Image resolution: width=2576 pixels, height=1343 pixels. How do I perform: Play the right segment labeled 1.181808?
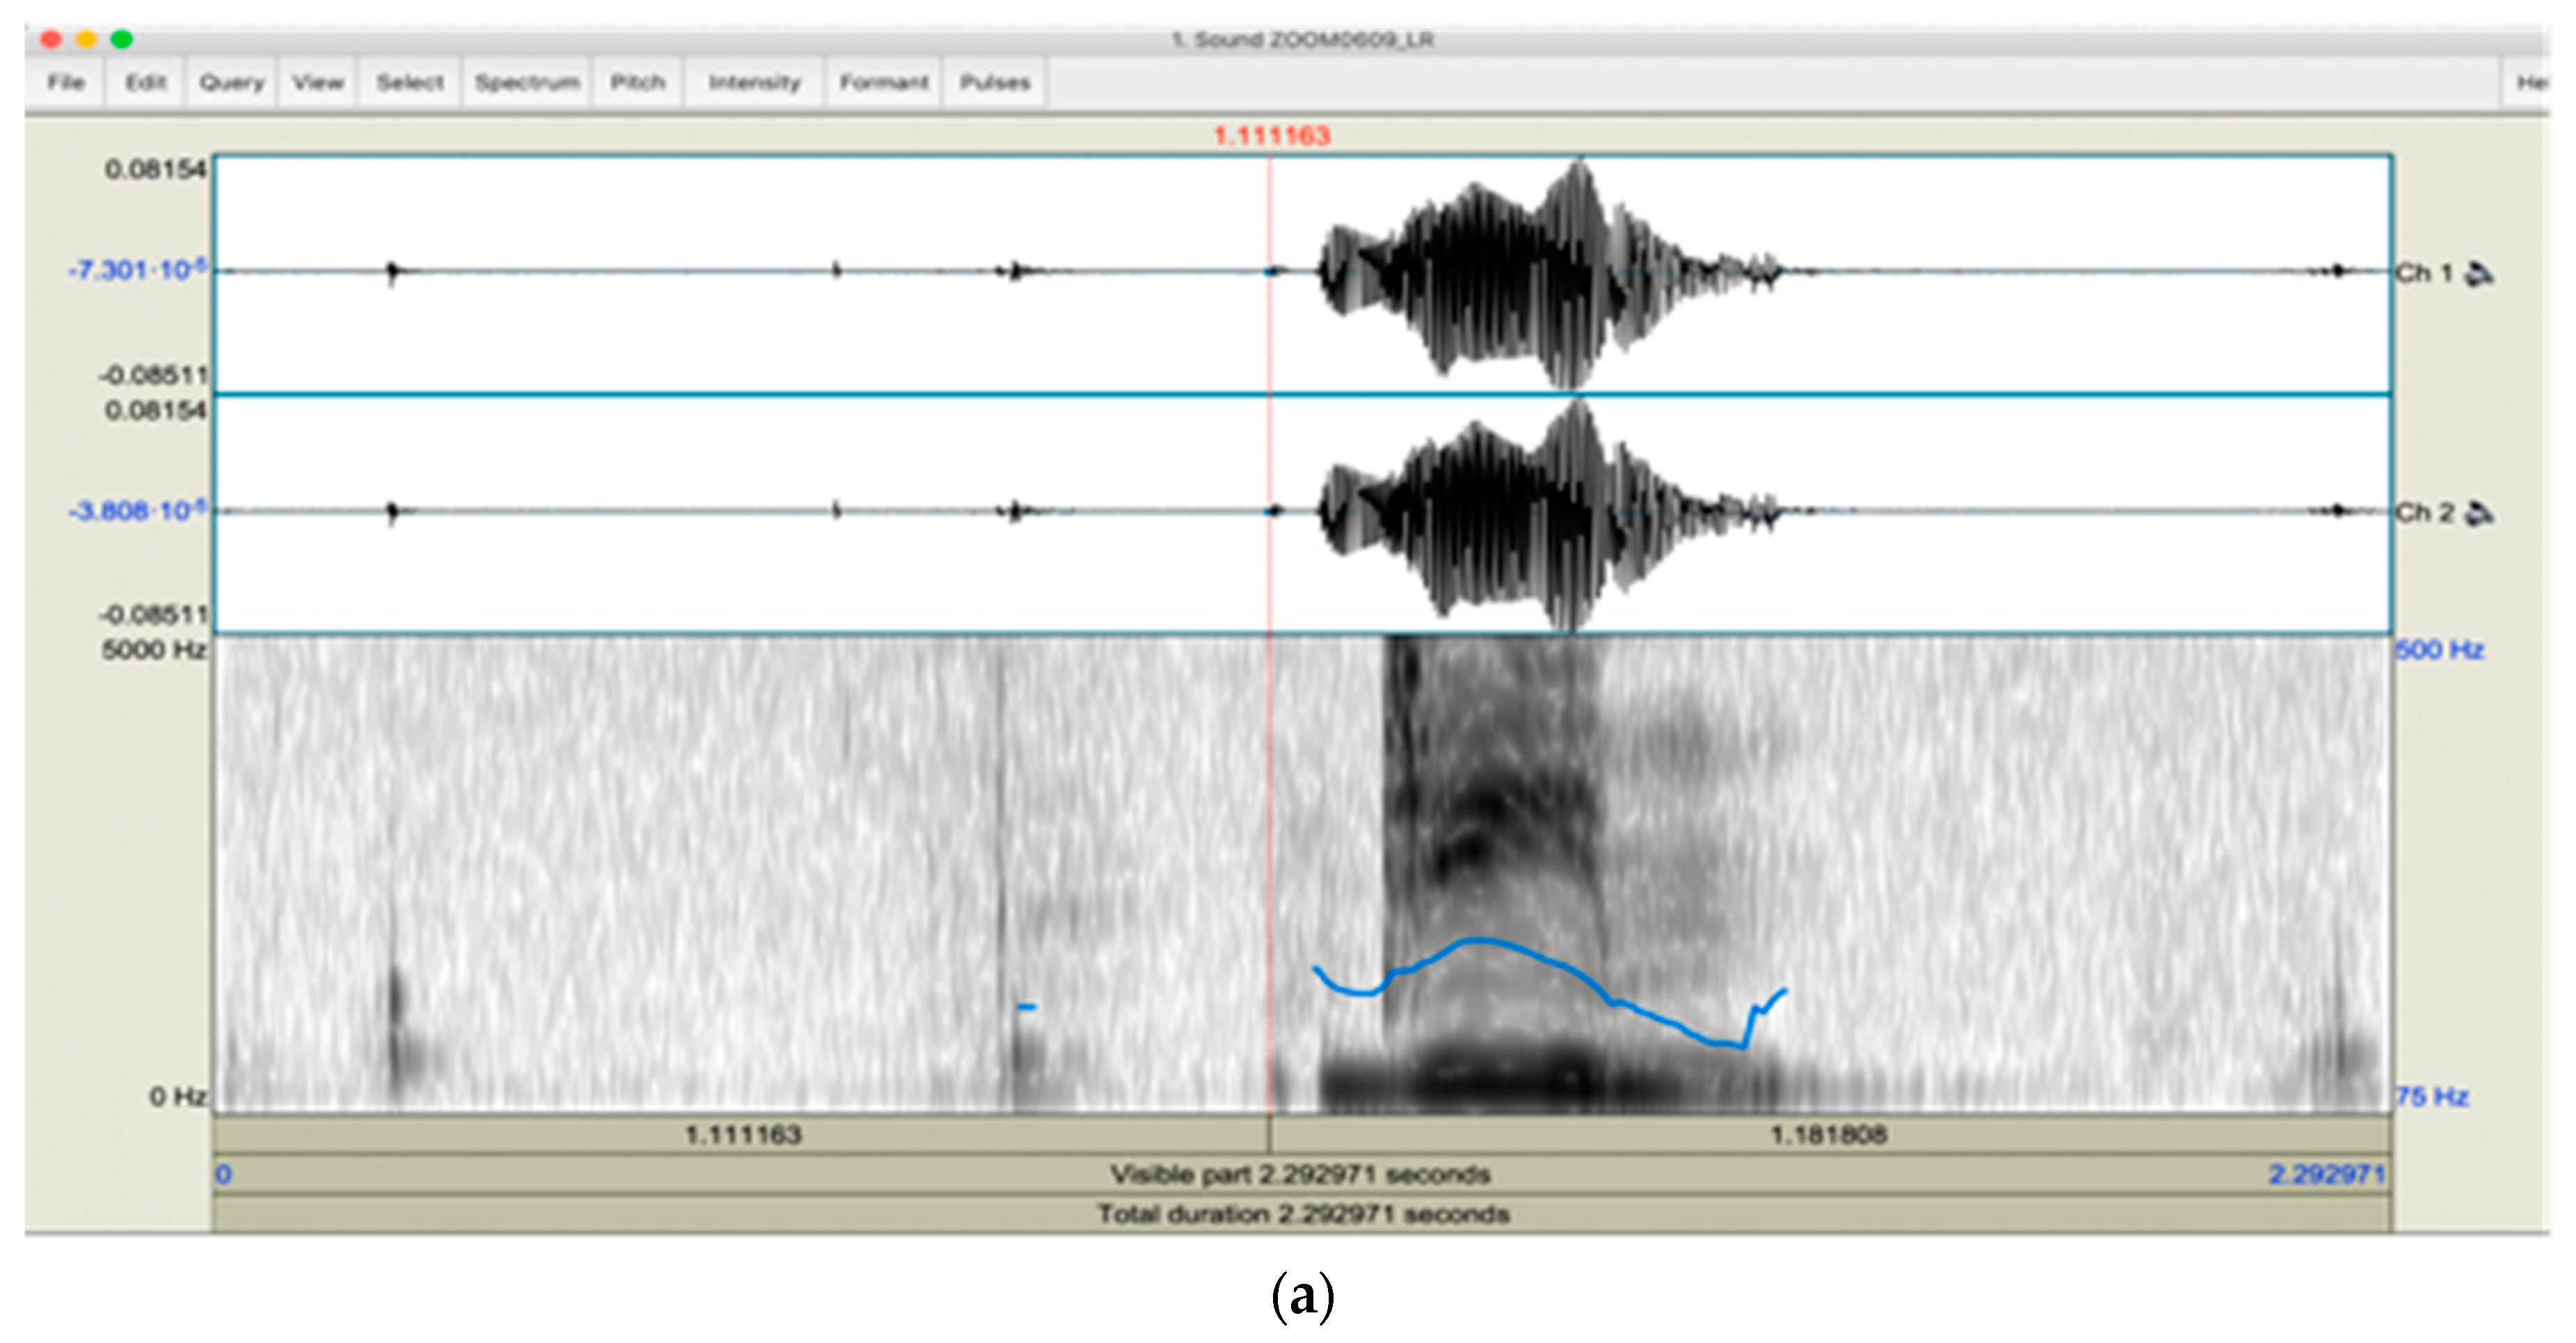1829,1135
